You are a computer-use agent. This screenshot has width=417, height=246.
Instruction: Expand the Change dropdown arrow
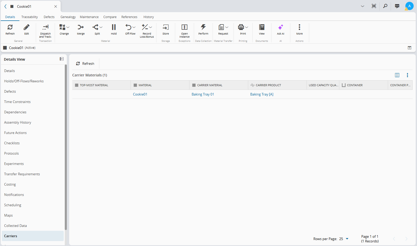pos(68,27)
